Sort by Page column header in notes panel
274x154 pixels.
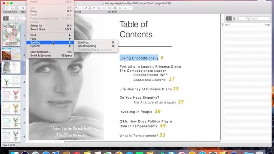pos(265,25)
